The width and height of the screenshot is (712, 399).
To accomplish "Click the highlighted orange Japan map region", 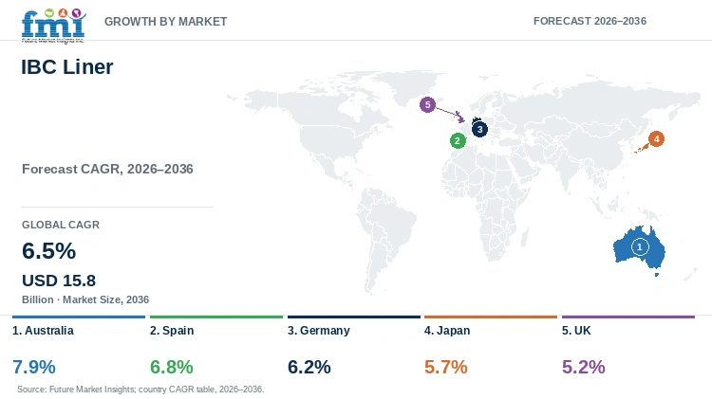I will tap(642, 149).
